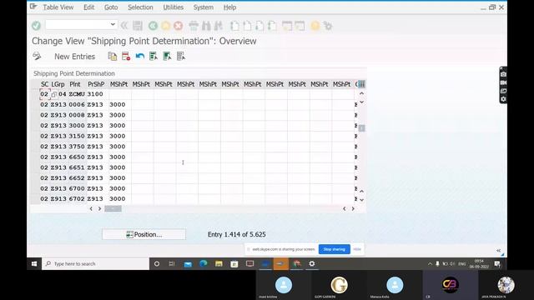The width and height of the screenshot is (534, 300).
Task: Click inside the command input field
Action: [78, 24]
